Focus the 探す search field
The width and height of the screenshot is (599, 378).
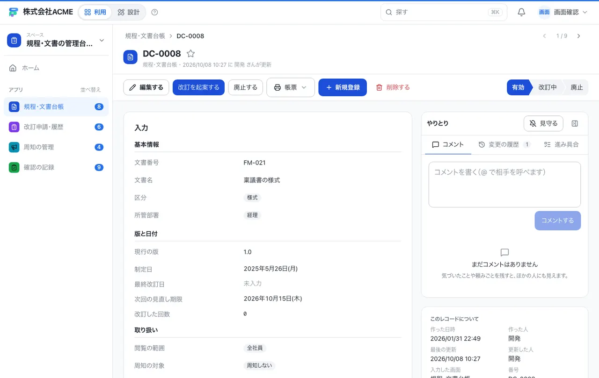[x=444, y=12]
